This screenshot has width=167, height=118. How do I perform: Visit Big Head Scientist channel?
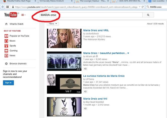tap(95, 102)
